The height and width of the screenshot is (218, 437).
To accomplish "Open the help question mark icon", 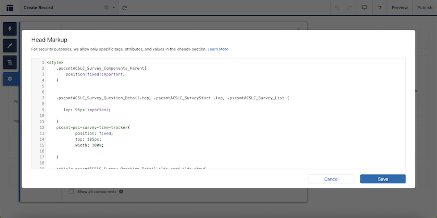I will pos(380,8).
